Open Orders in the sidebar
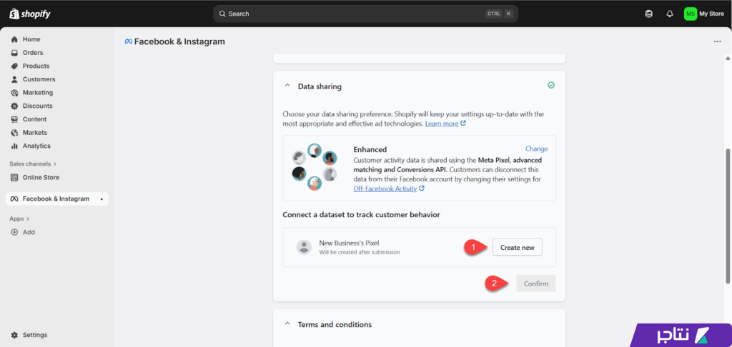This screenshot has height=347, width=732. (32, 53)
